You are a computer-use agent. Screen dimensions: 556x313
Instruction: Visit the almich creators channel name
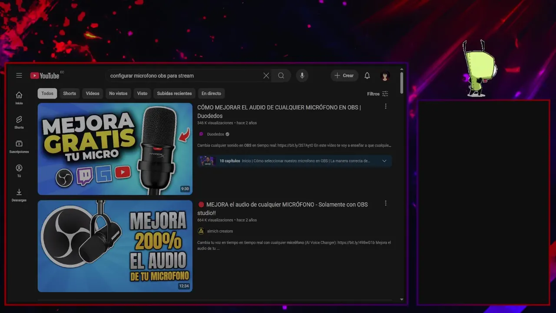point(220,231)
